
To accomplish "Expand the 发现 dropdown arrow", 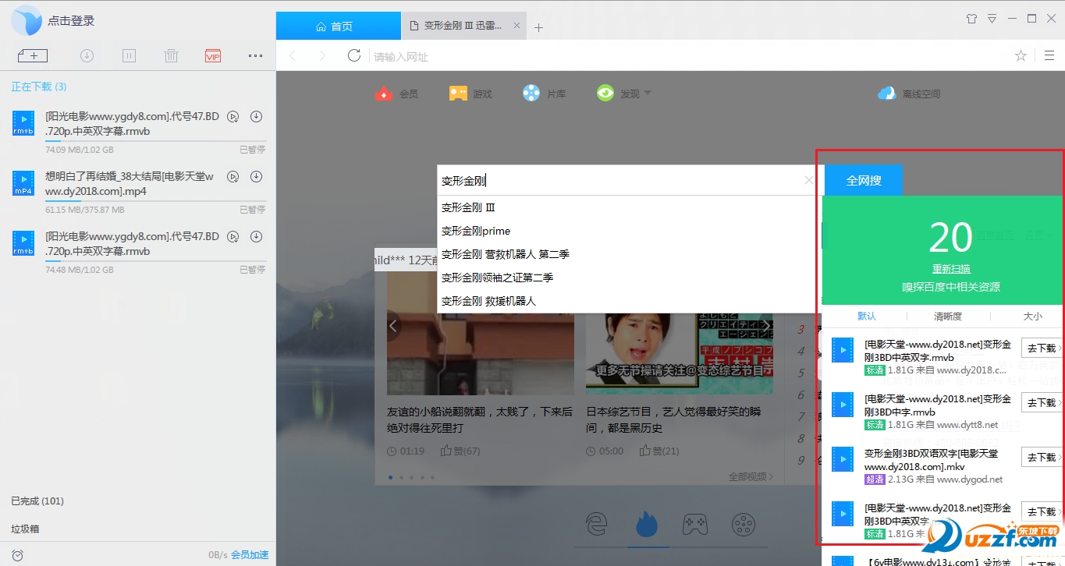I will [647, 94].
